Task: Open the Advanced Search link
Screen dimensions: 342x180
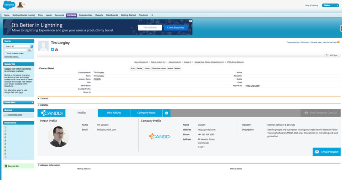Action: click(x=12, y=57)
